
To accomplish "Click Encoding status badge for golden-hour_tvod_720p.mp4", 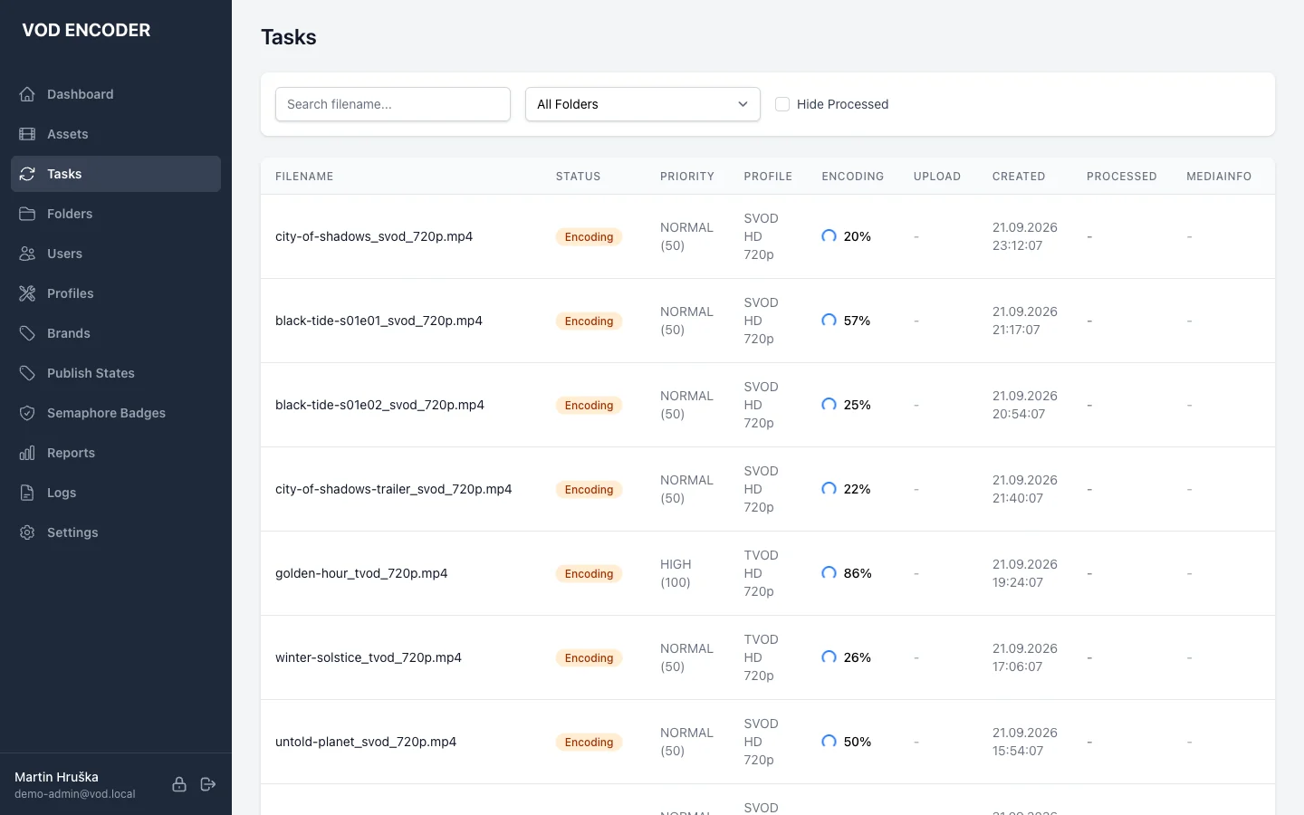I will tap(589, 573).
